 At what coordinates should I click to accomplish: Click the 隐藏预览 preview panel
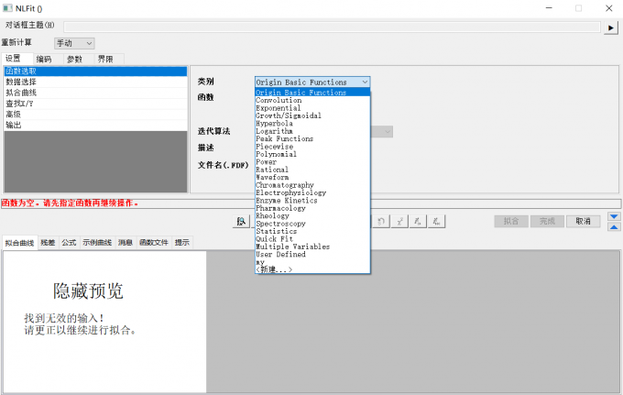pos(104,322)
